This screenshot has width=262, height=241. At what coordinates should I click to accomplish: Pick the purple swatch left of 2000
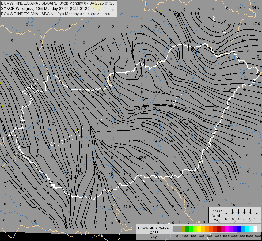point(231,229)
